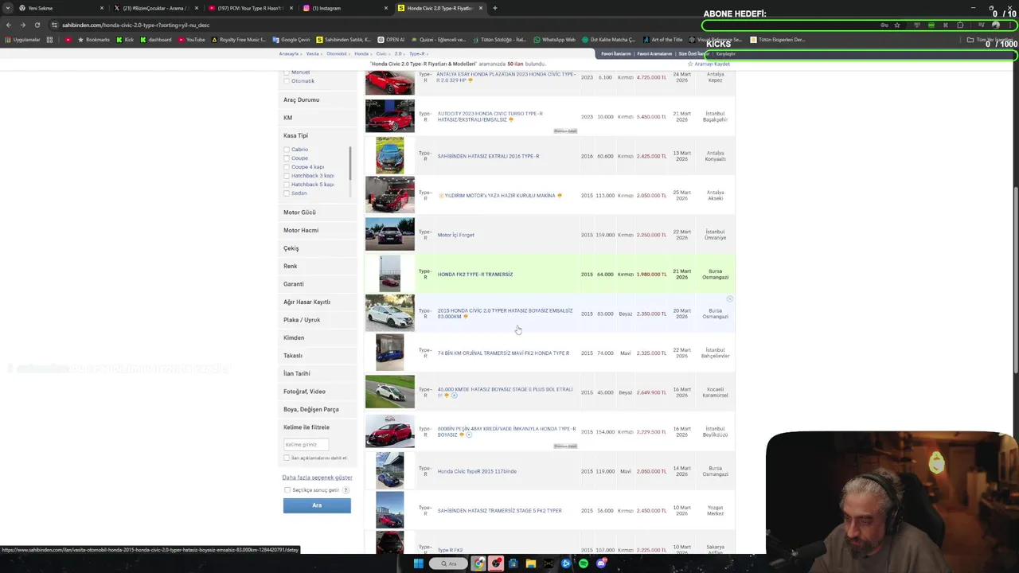The height and width of the screenshot is (573, 1019).
Task: Open Chrome from the taskbar
Action: click(x=478, y=563)
